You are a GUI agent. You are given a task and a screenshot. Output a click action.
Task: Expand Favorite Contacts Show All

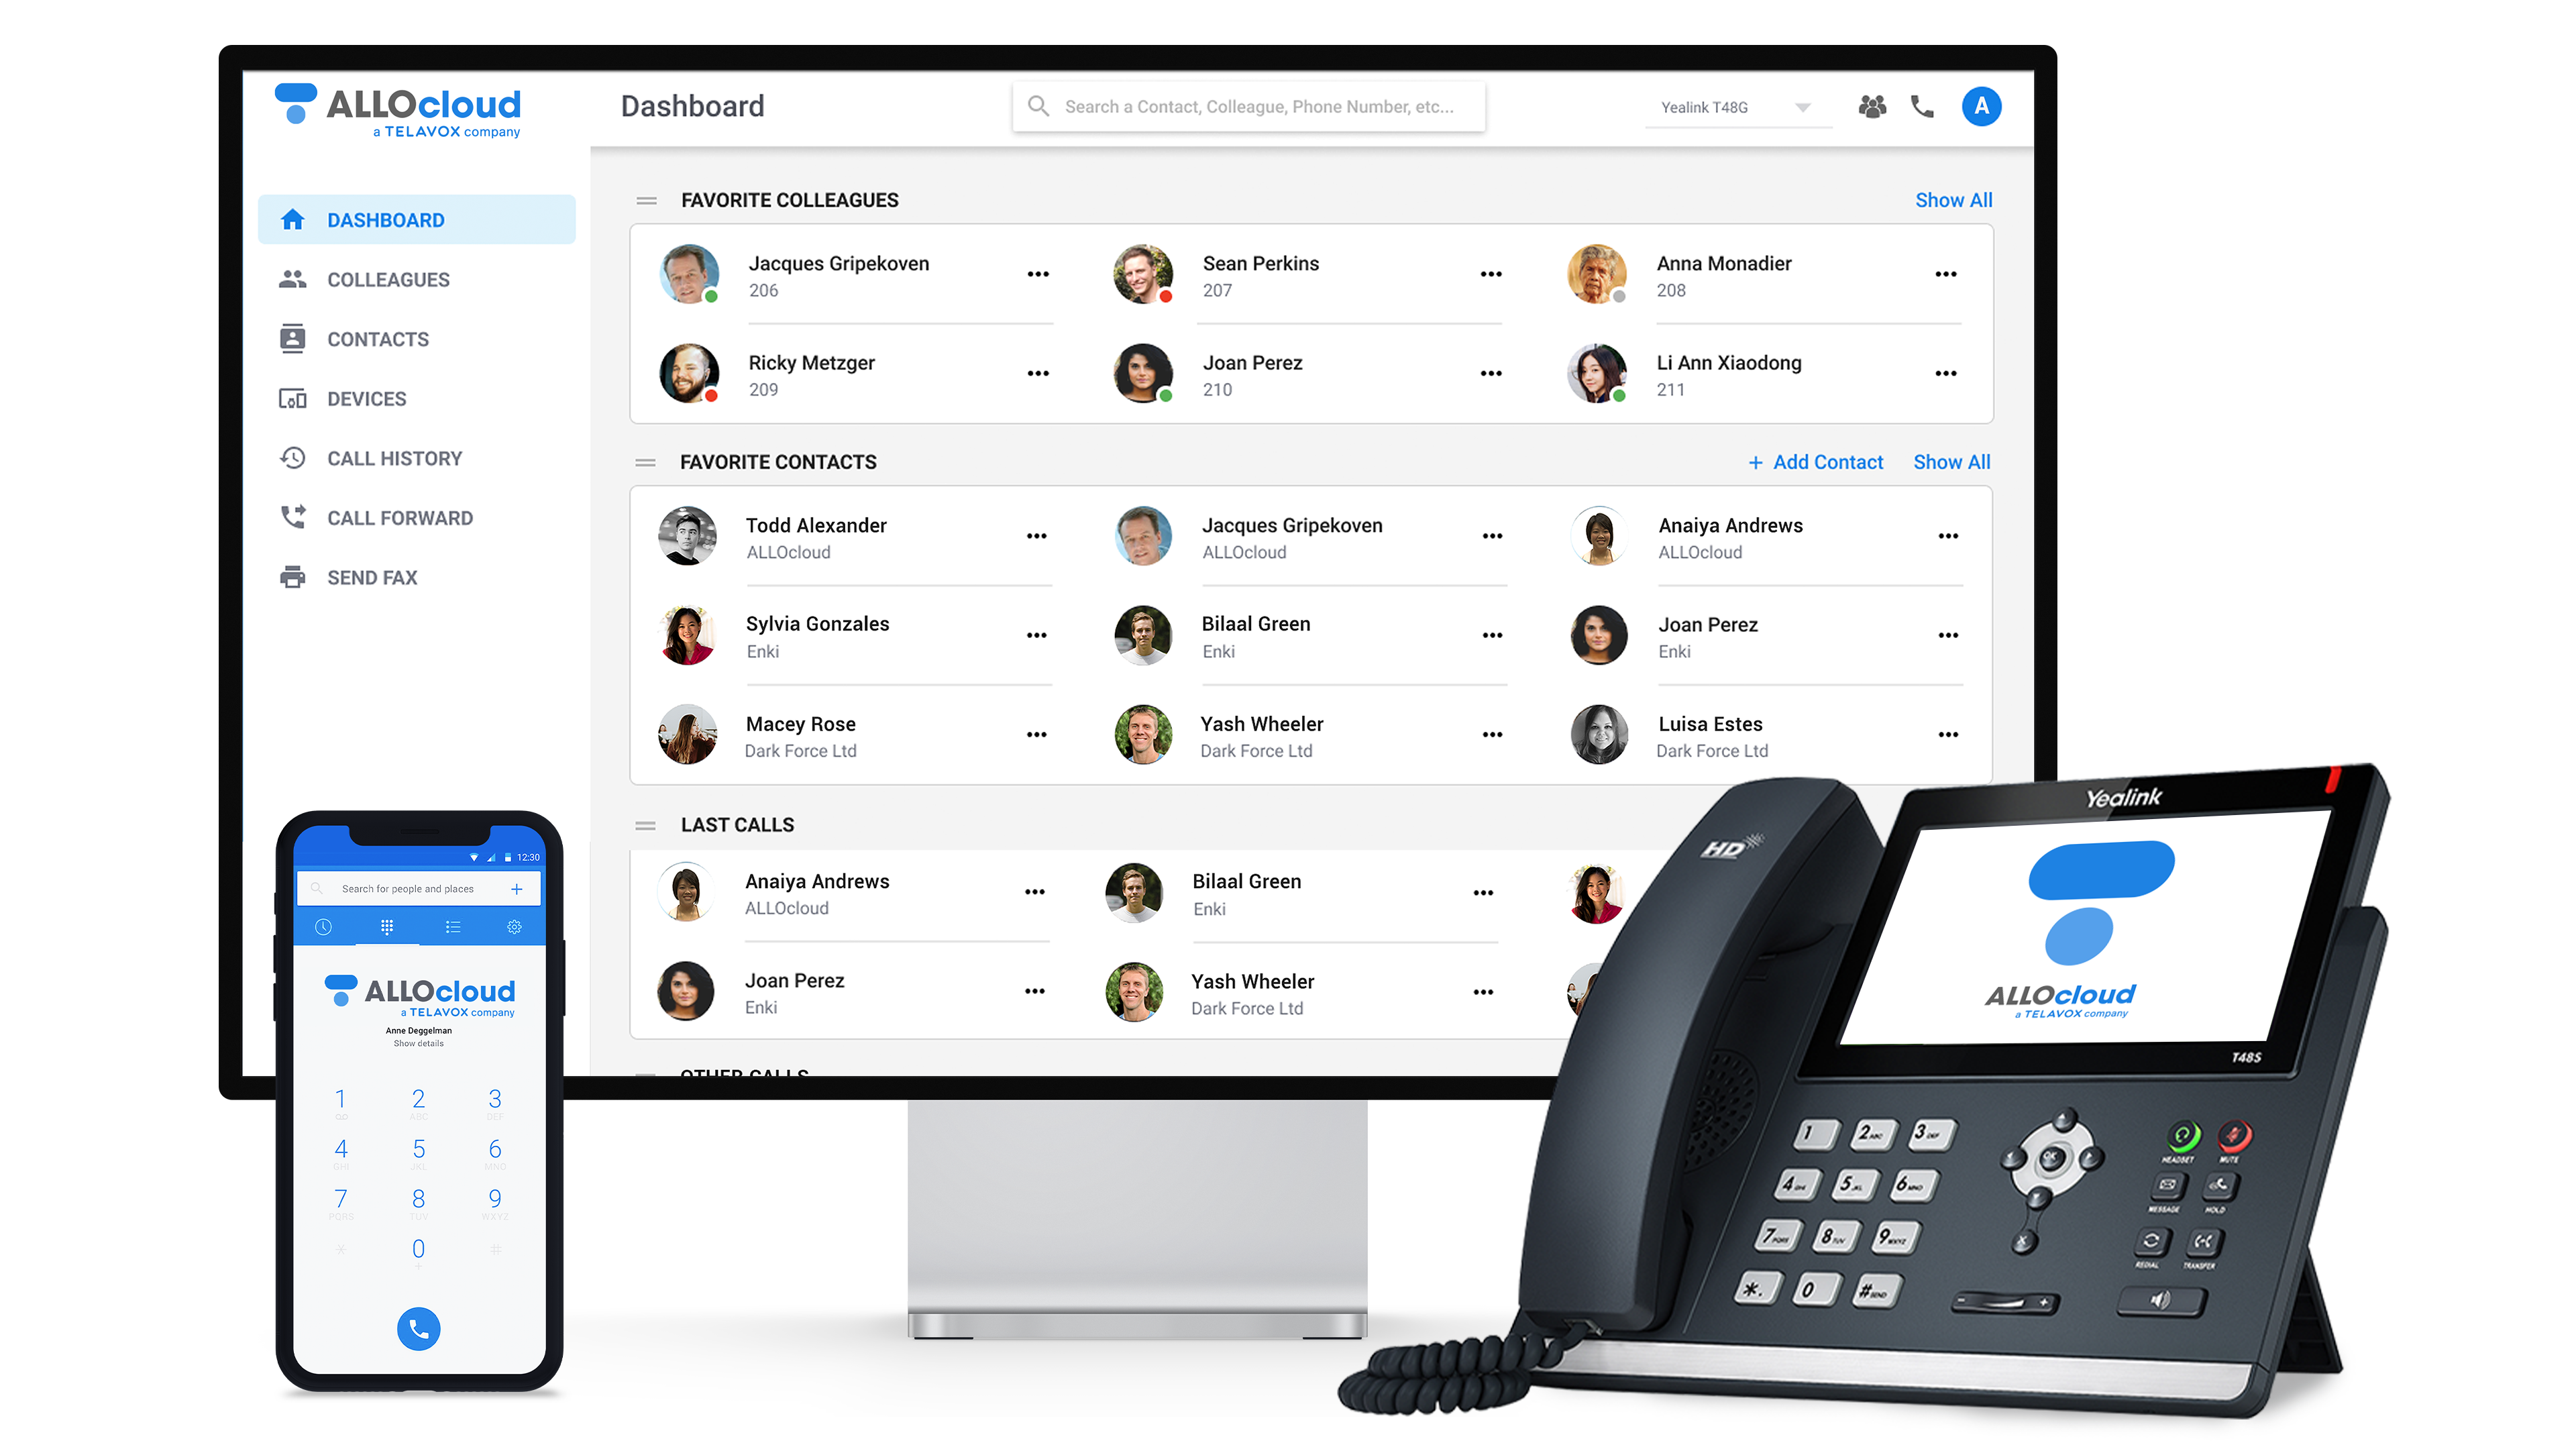point(1949,462)
